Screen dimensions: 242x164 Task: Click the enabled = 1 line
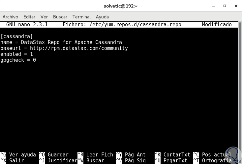(x=16, y=54)
